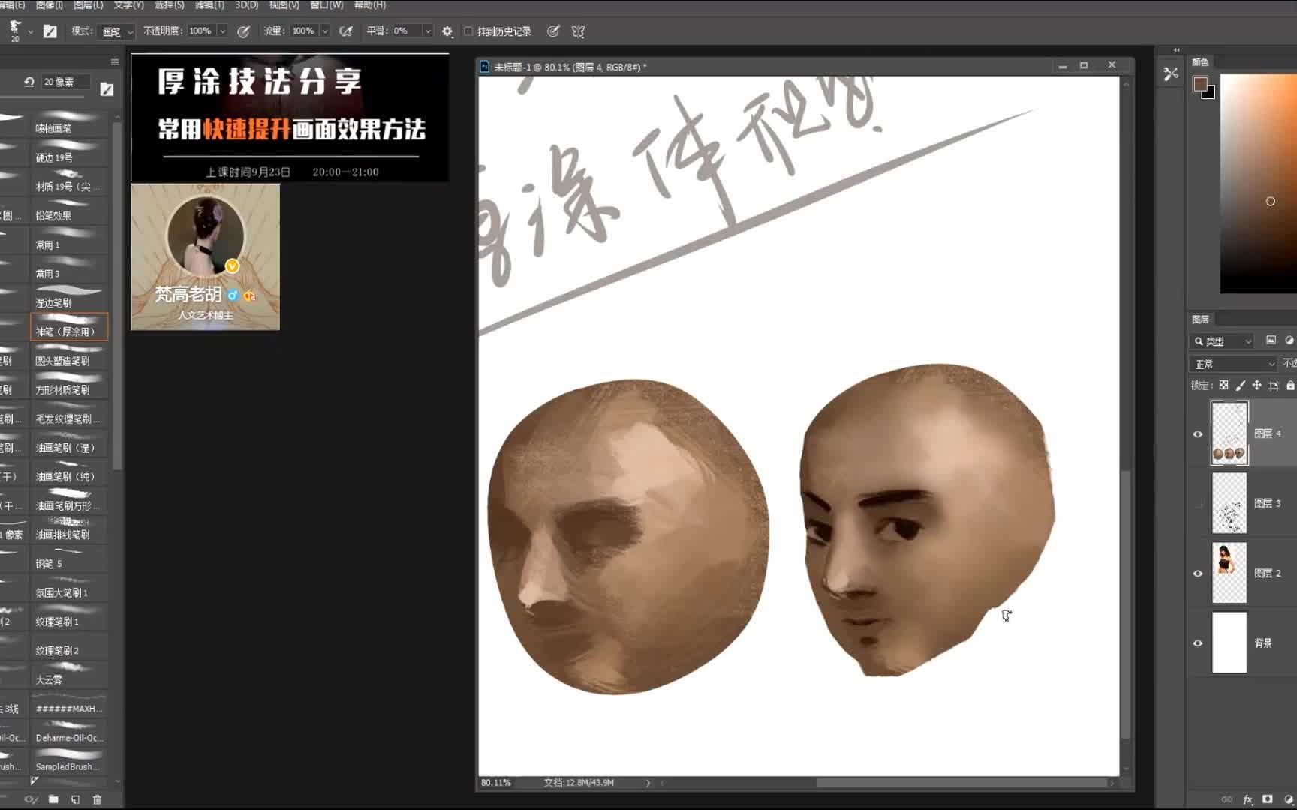Select brush 铅笔效果
1297x810 pixels.
tap(69, 210)
